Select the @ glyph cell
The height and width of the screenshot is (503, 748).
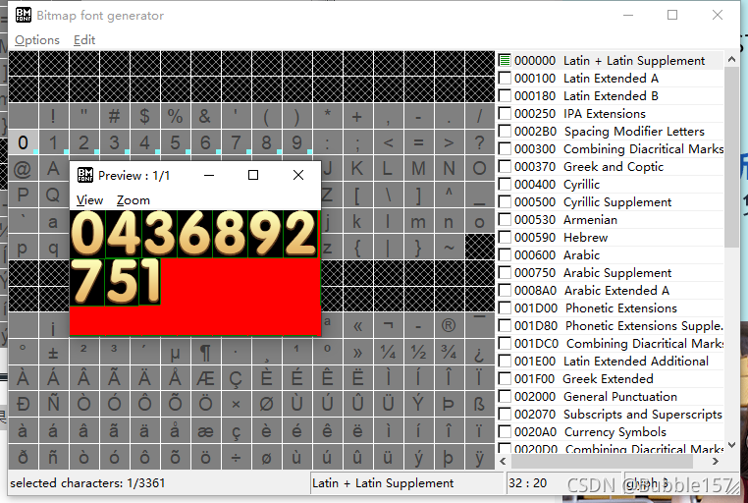(x=23, y=168)
